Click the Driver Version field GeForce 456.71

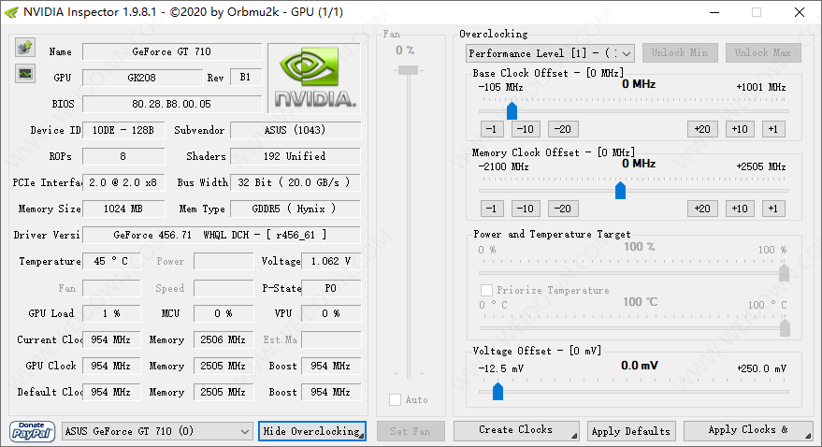222,235
